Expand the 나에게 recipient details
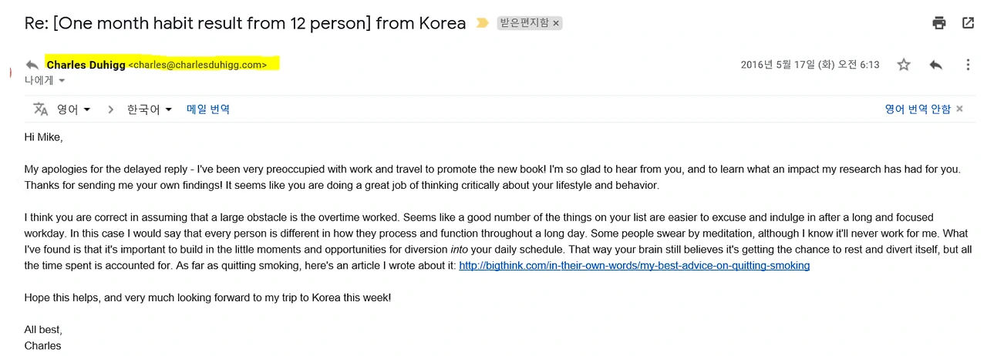 [62, 81]
